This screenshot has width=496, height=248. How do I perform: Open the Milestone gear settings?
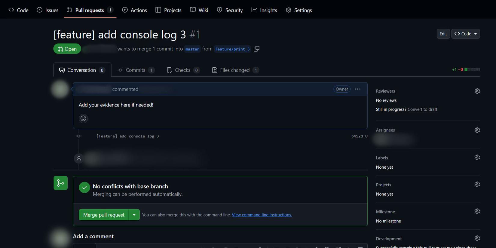(477, 211)
